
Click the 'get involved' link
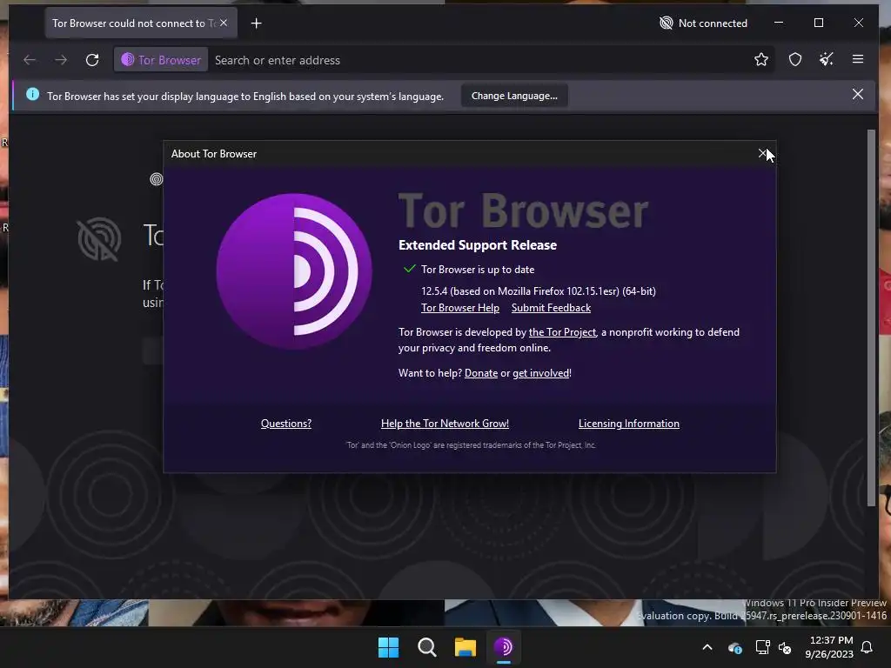pyautogui.click(x=541, y=373)
